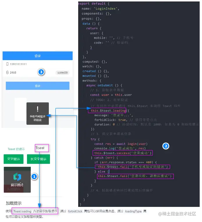Click the loadingType inline code
Screen dimensions: 202x222
coord(133,211)
